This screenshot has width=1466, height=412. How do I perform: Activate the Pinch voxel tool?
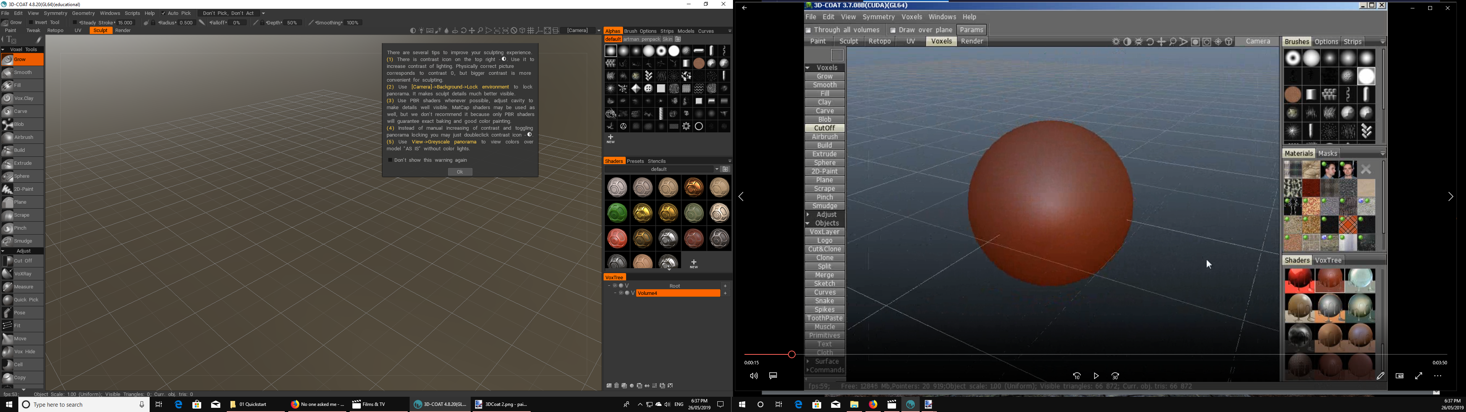(x=21, y=228)
